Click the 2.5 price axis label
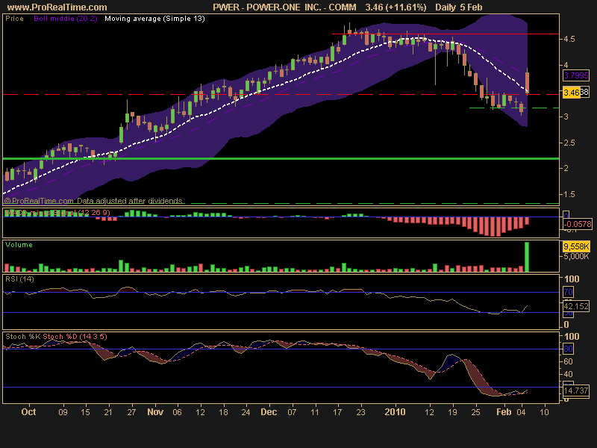 569,143
